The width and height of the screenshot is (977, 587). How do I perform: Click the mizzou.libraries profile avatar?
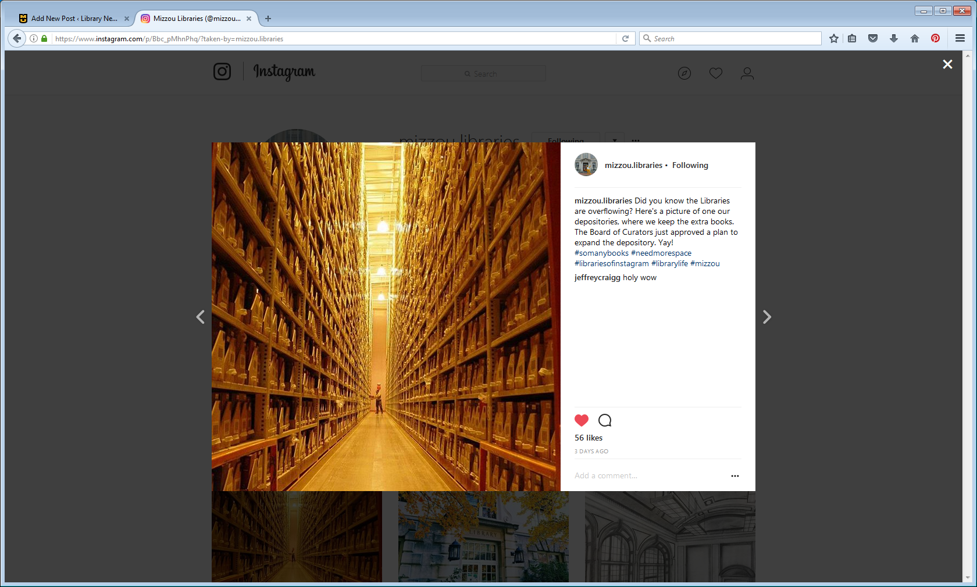586,164
